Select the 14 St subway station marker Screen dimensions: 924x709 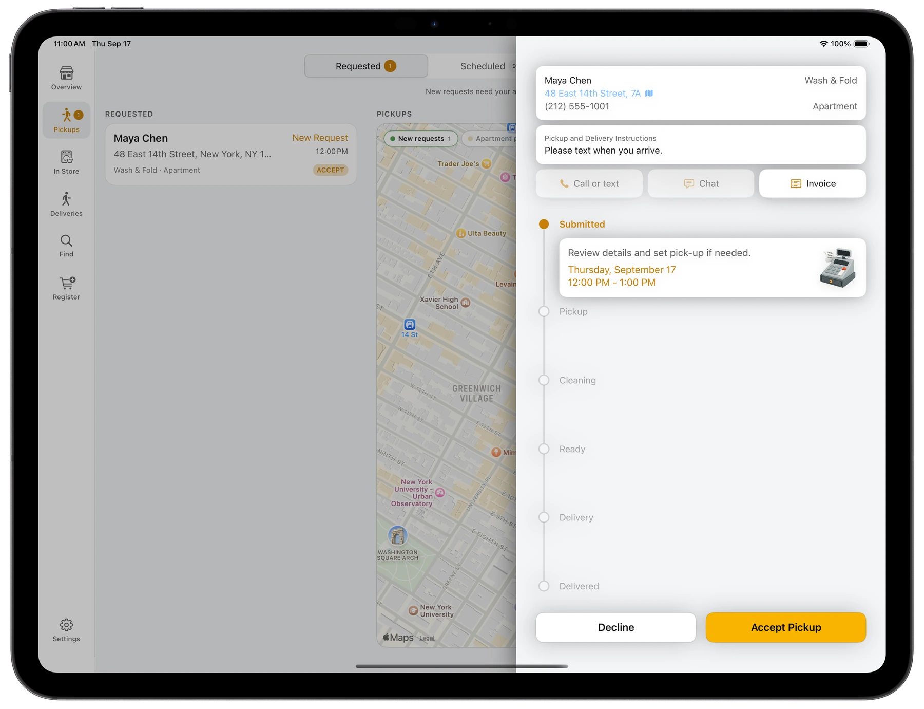(410, 325)
